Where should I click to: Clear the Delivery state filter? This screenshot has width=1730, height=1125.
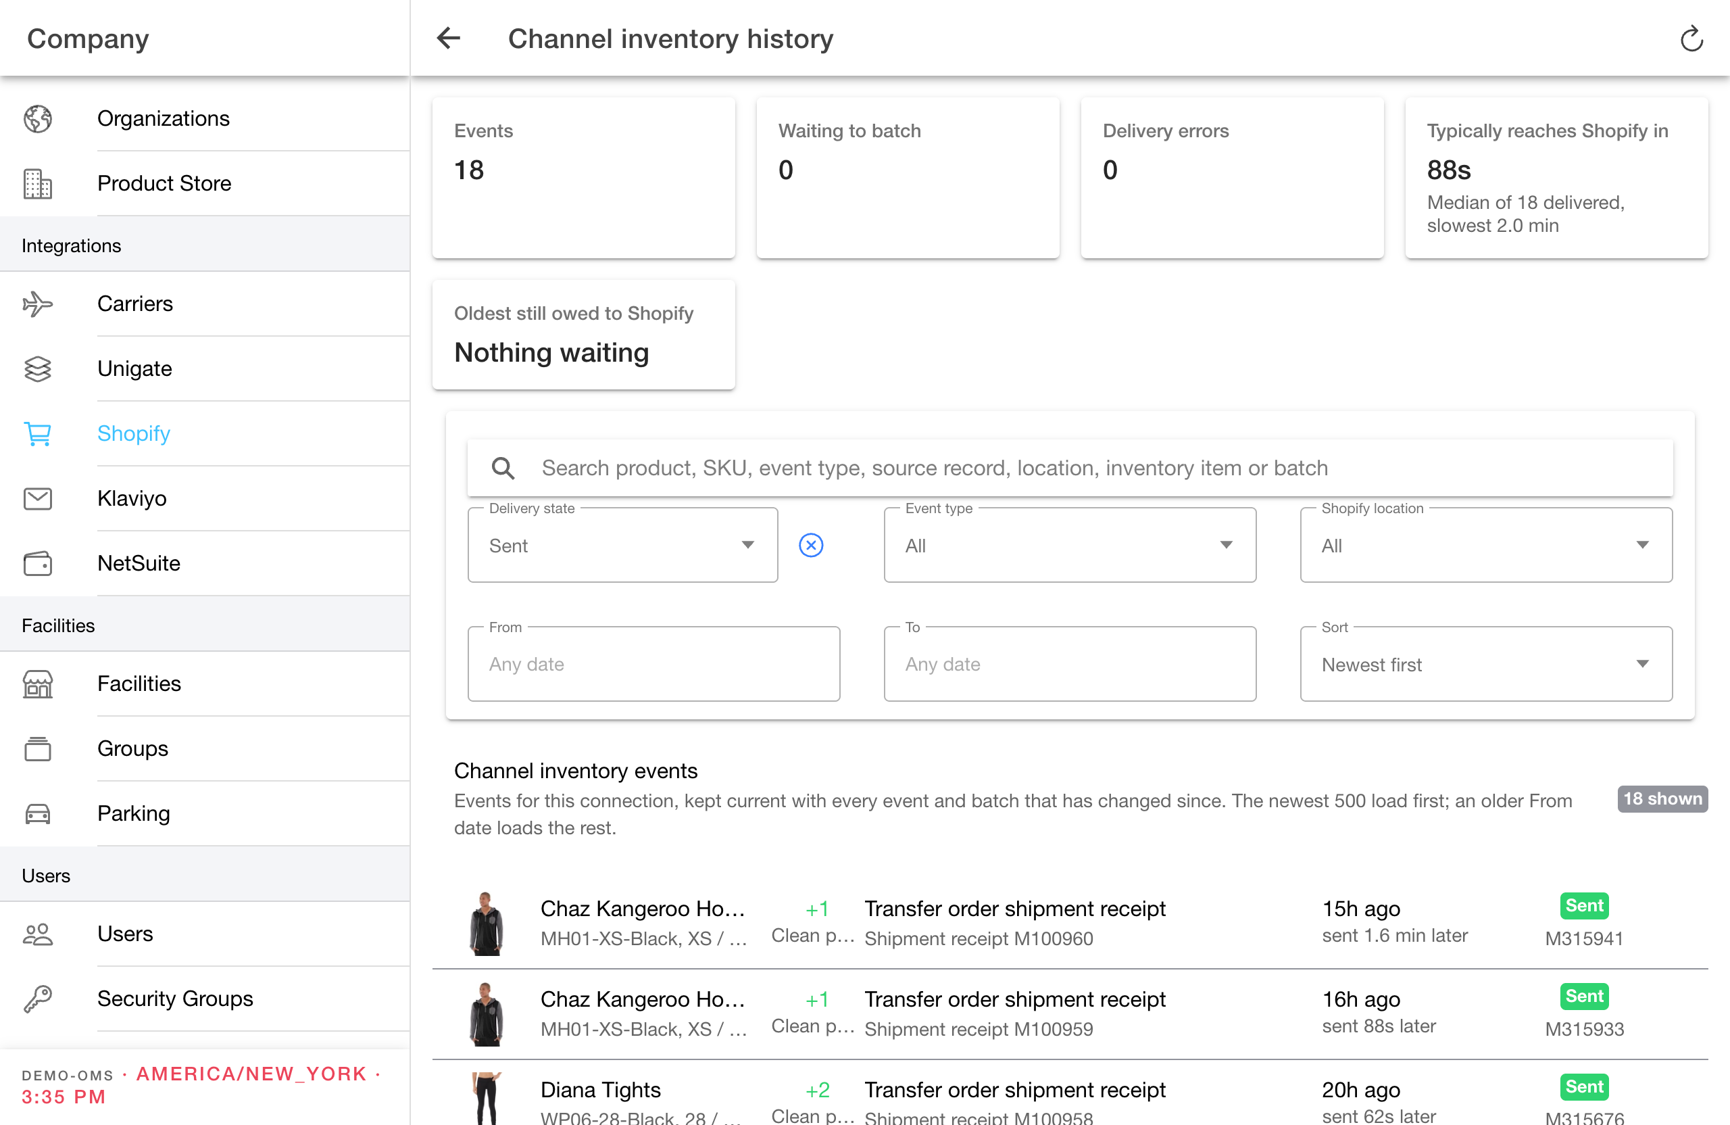point(810,545)
